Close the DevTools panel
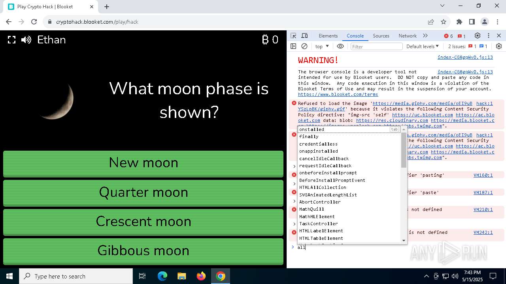Screen dimensions: 506x284 tap(499, 35)
